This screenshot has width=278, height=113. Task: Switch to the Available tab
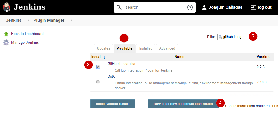pyautogui.click(x=125, y=48)
